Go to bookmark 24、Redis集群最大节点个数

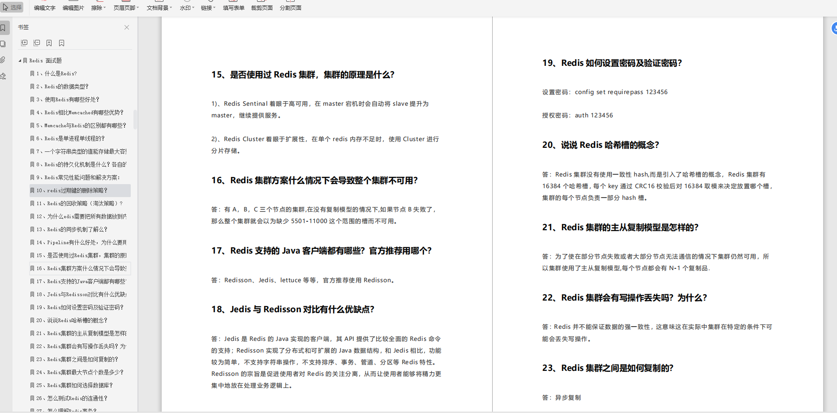point(80,372)
